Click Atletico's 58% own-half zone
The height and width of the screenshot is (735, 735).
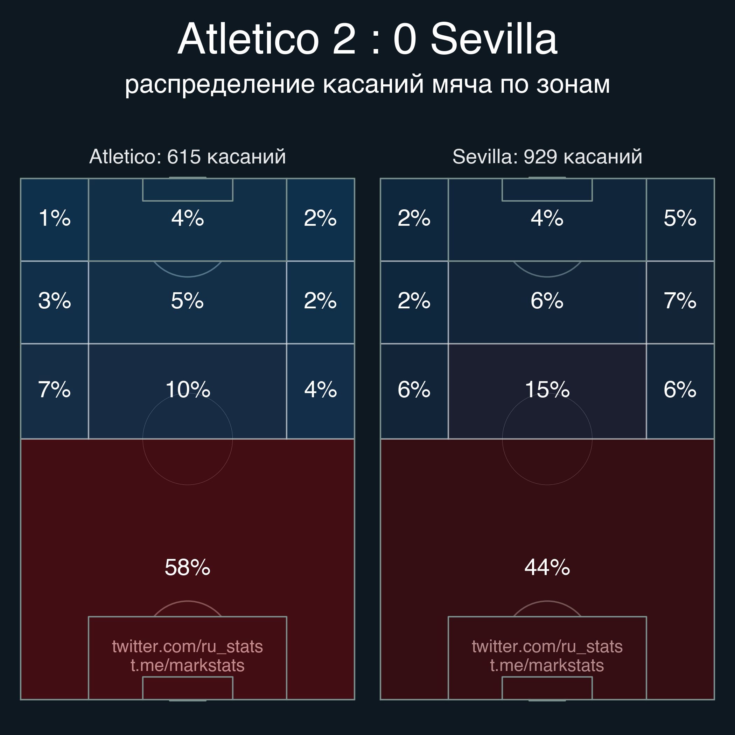click(188, 569)
